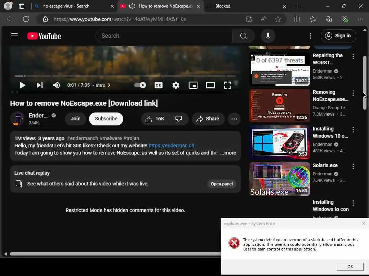This screenshot has width=369, height=276.
Task: Focus the YouTube search field
Action: (164, 36)
